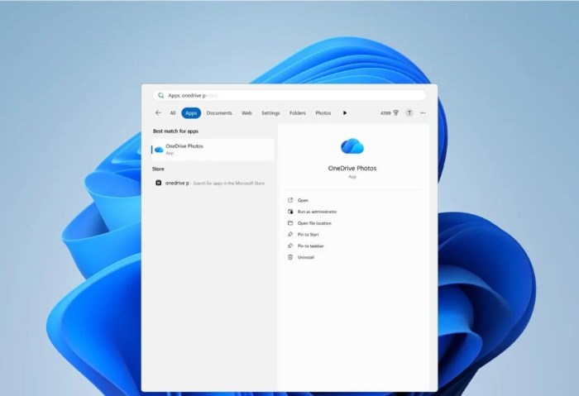Search Microsoft Store for onedrive p
The image size is (579, 396).
(213, 183)
